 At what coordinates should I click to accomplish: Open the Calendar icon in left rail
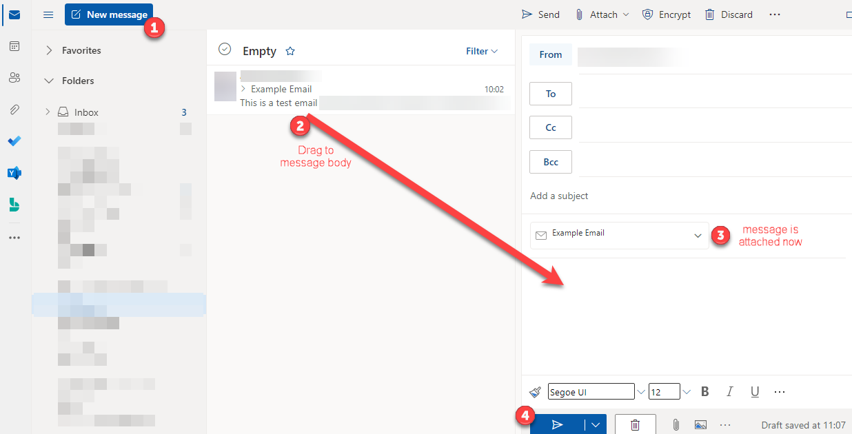click(x=14, y=46)
